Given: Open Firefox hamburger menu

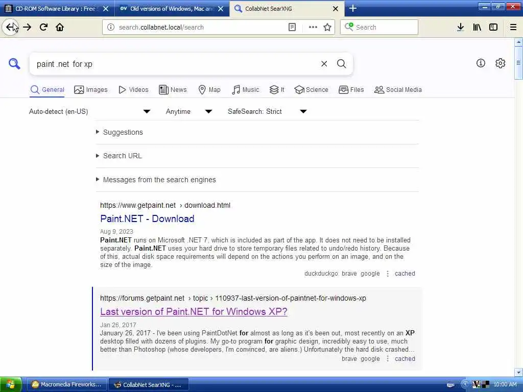Looking at the screenshot, I should point(513,28).
